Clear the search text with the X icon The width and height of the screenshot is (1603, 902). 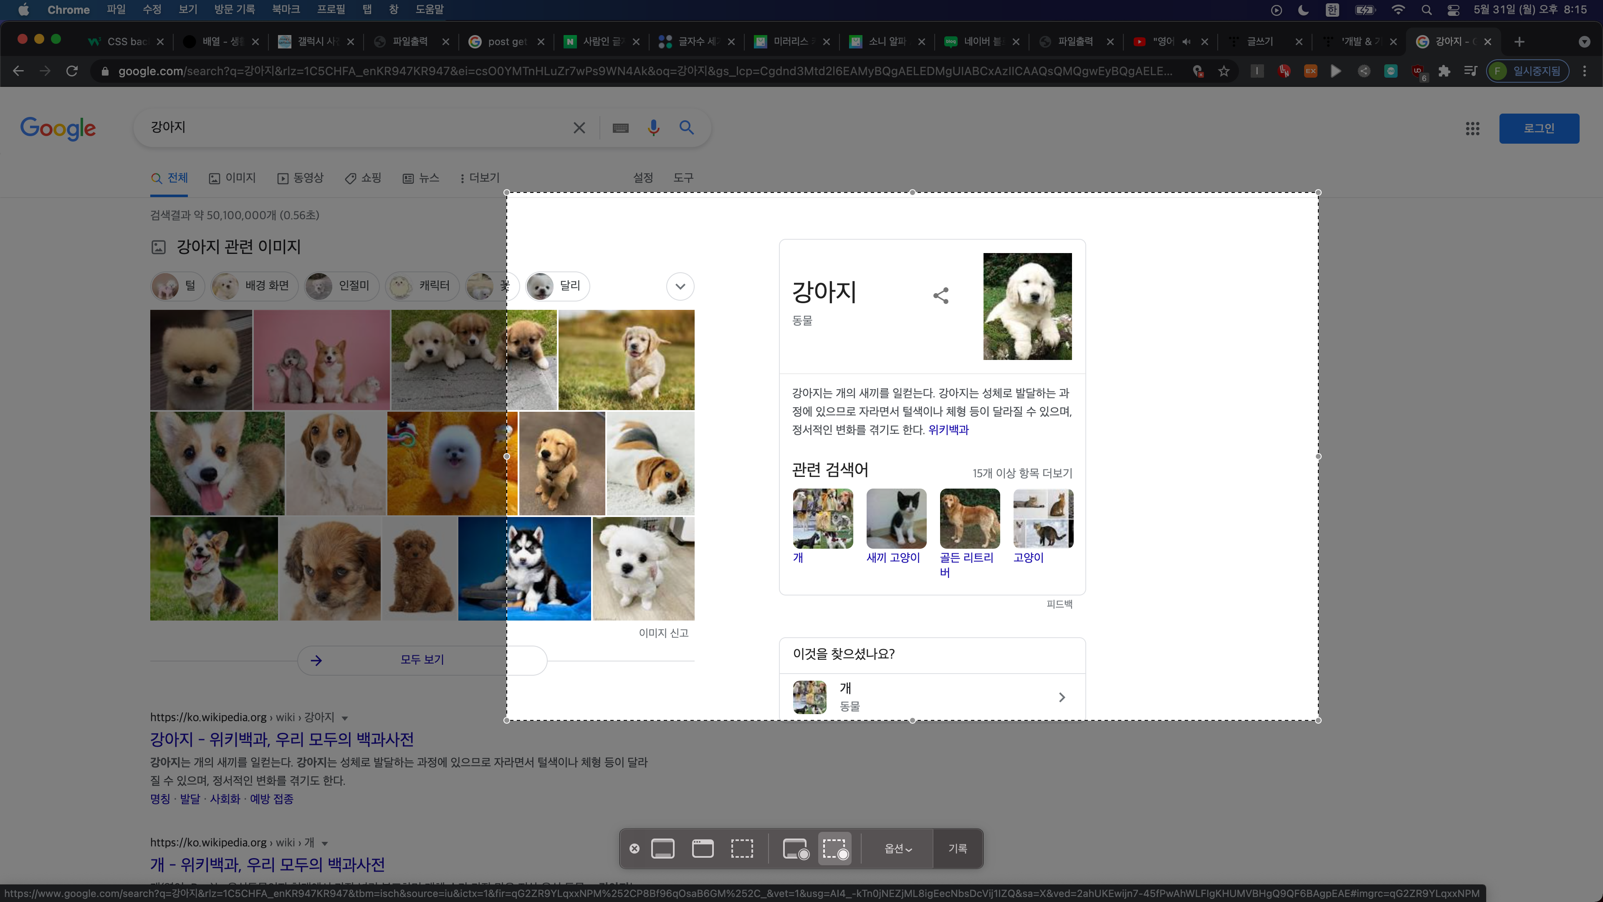(579, 128)
